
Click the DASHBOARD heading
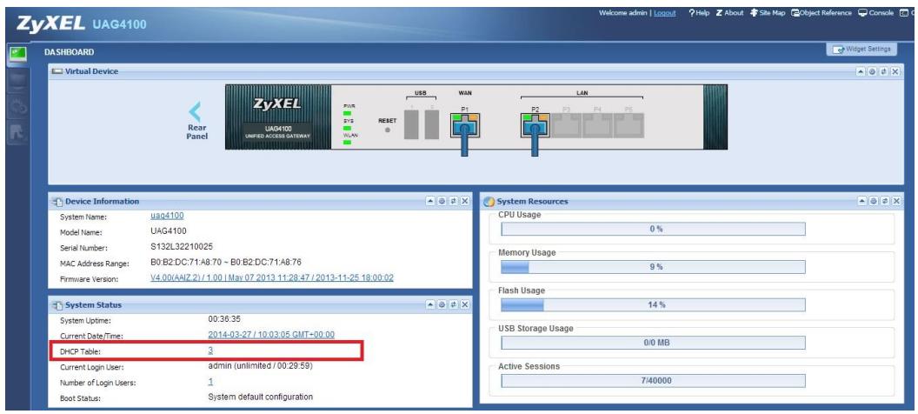tap(69, 52)
